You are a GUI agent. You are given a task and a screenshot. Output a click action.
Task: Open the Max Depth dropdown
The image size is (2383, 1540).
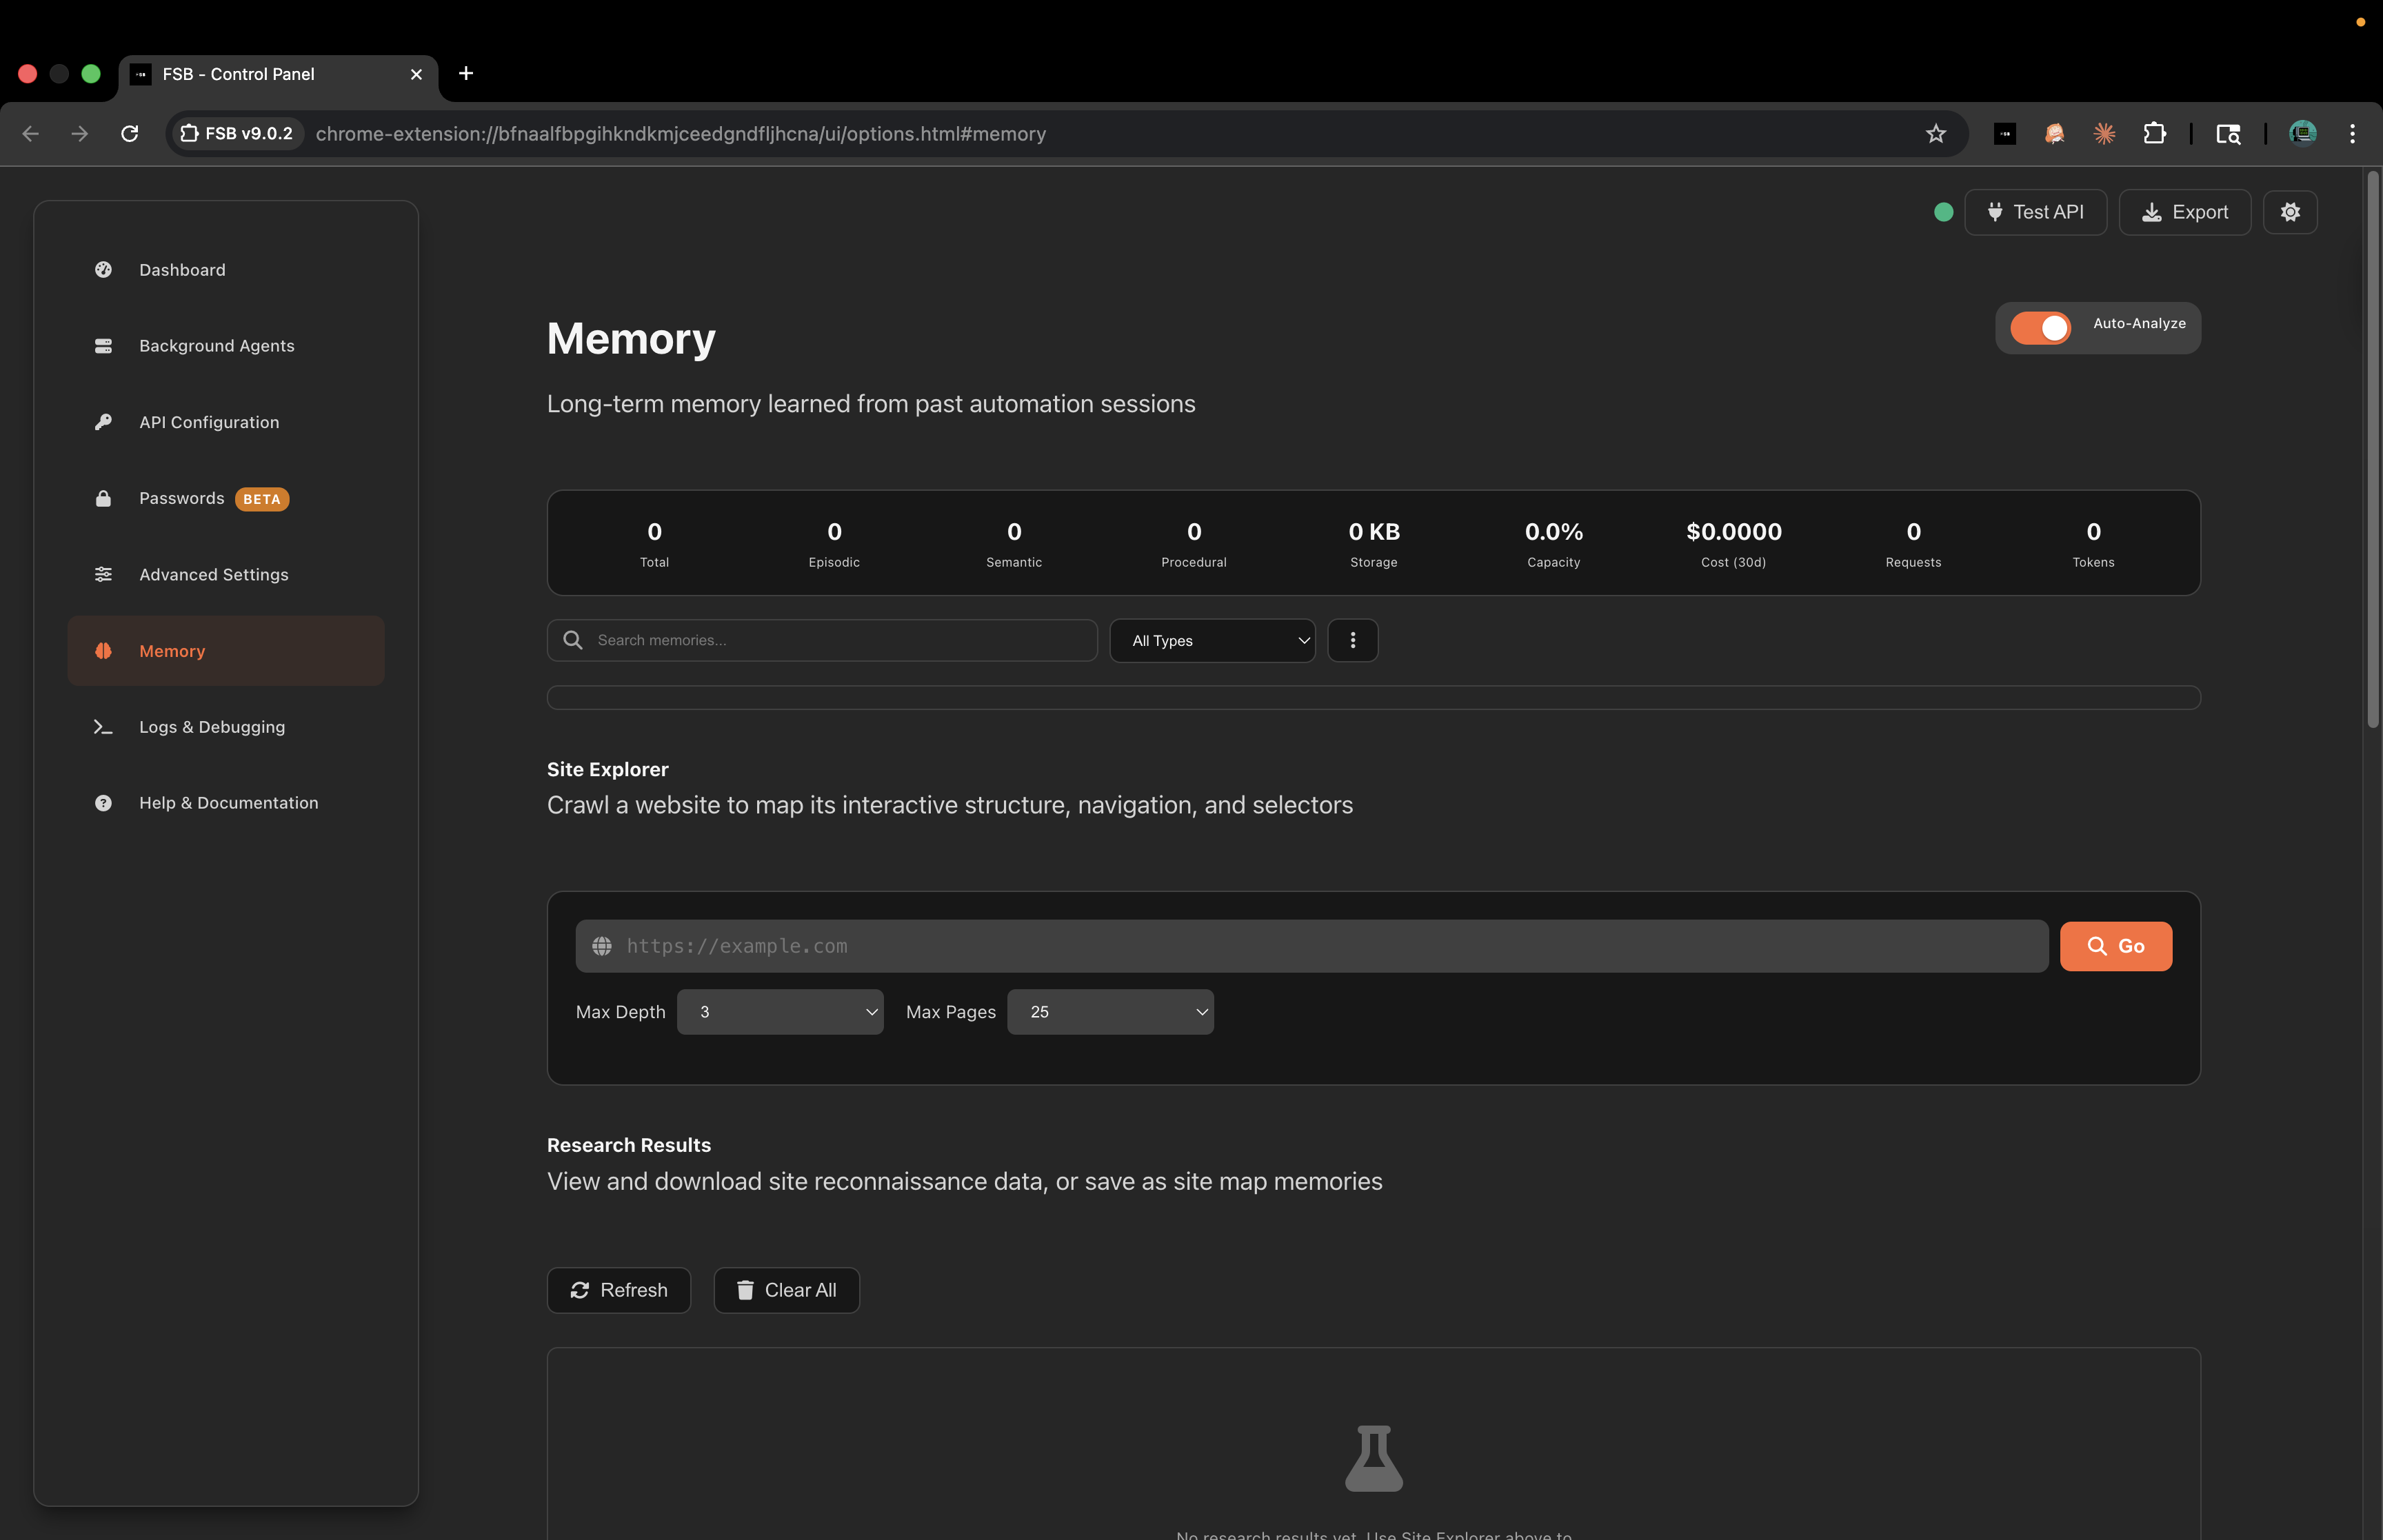coord(780,1012)
